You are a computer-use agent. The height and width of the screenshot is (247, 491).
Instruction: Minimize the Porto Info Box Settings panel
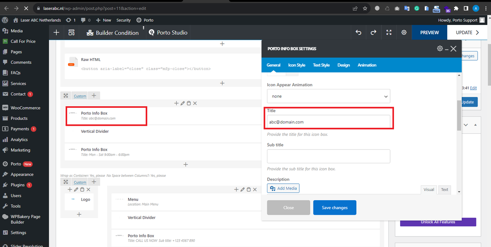tap(447, 49)
